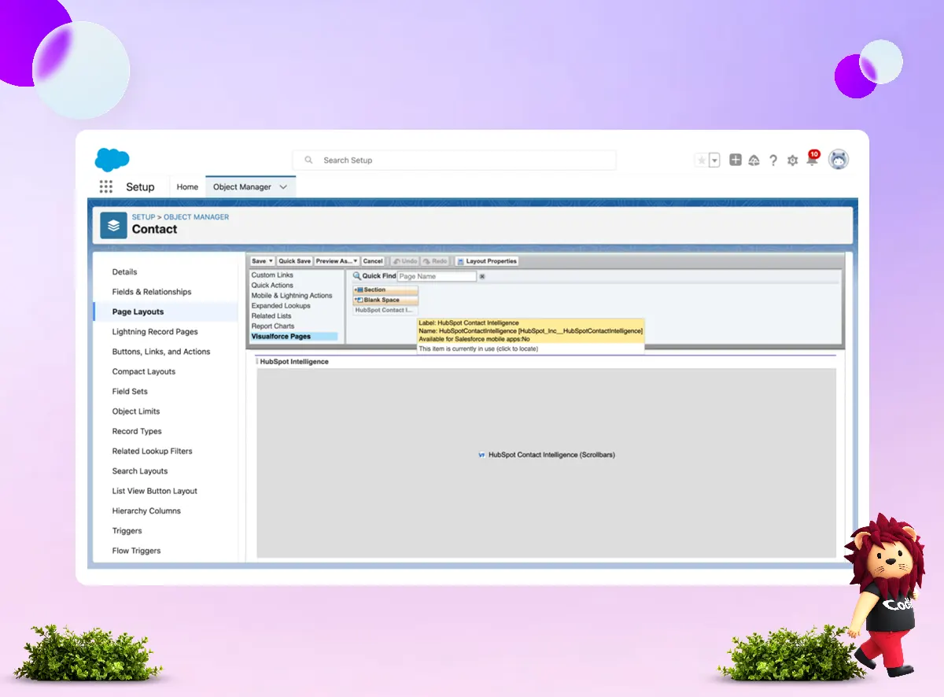The height and width of the screenshot is (697, 944).
Task: Open the user profile avatar
Action: point(839,160)
